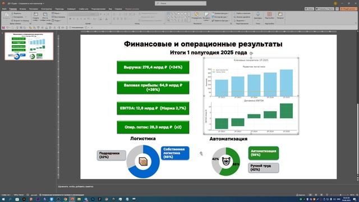This screenshot has height=202, width=359.
Task: Open Shape Effects (Эффекты фигуры) dropdown
Action: click(x=220, y=20)
